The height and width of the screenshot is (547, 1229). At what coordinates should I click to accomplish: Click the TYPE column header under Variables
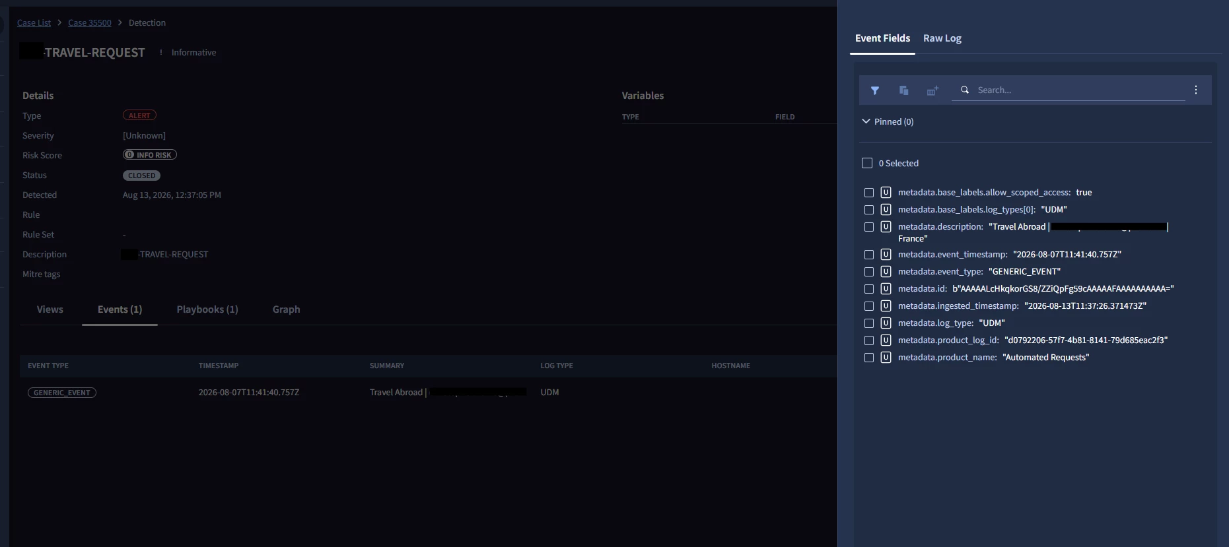631,117
